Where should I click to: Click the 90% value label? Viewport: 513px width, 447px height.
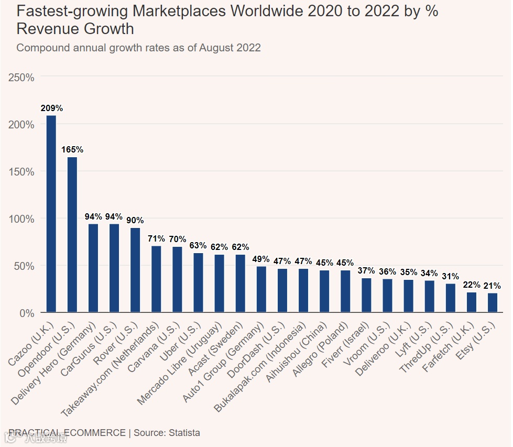point(135,220)
